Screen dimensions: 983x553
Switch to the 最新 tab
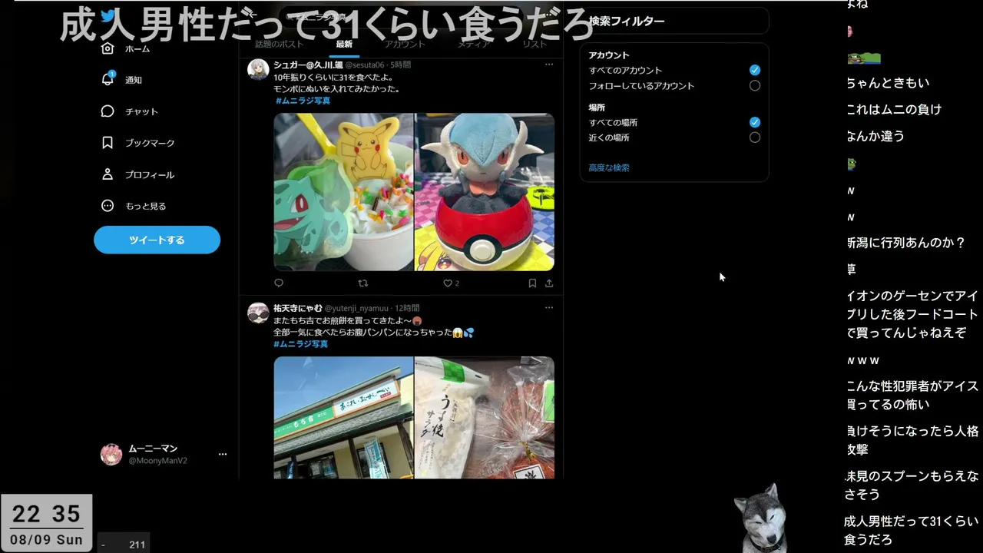344,45
